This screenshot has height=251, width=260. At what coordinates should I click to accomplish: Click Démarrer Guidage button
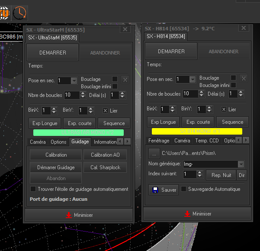[x=56, y=167]
